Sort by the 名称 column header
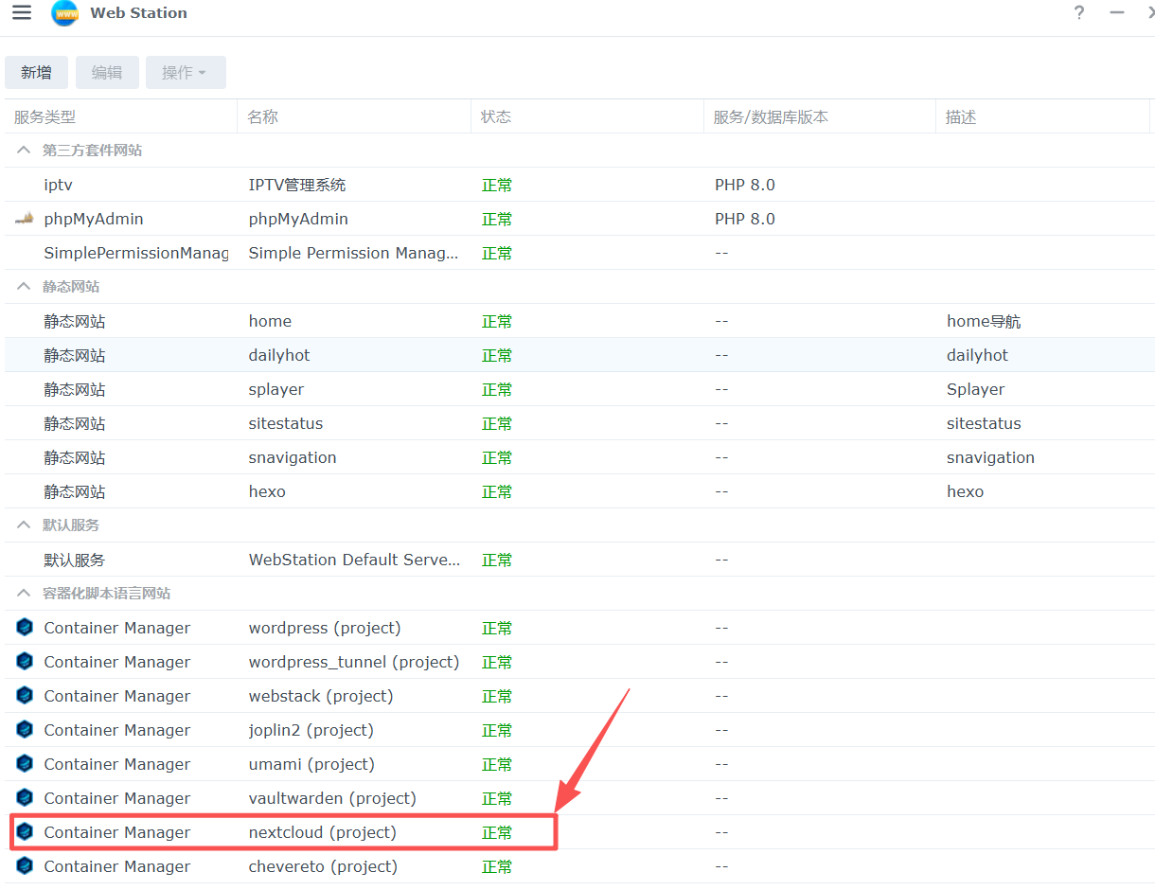The height and width of the screenshot is (890, 1155). [263, 117]
